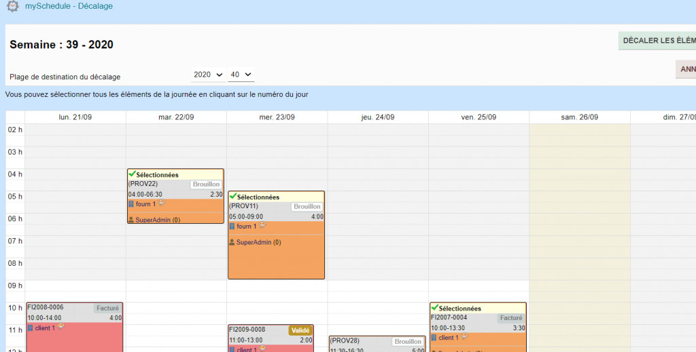The width and height of the screenshot is (696, 352).
Task: Click building icon in FI2008-0006 event
Action: [30, 328]
